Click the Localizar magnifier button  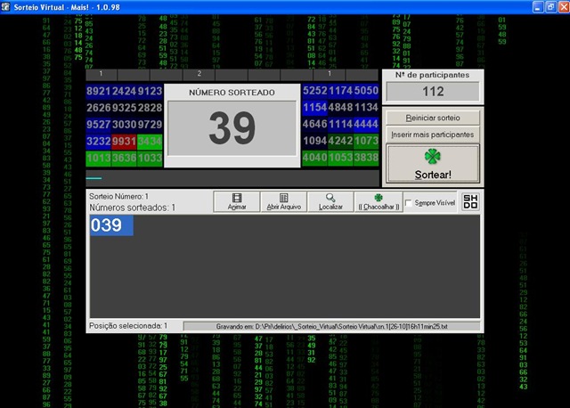point(330,201)
